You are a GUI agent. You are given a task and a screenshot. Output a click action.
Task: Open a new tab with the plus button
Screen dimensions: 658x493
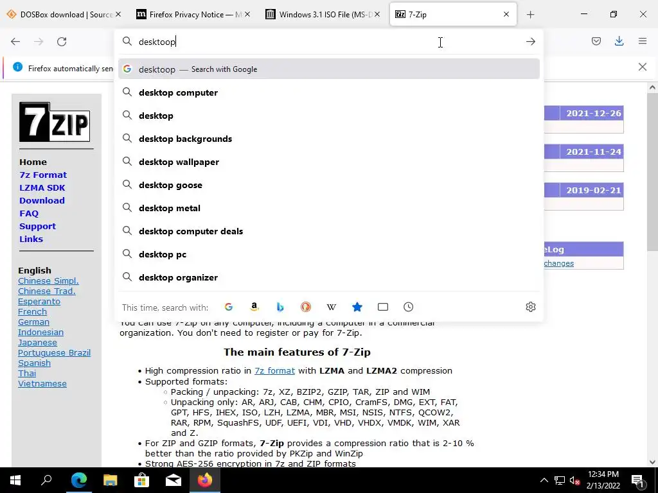pyautogui.click(x=530, y=15)
